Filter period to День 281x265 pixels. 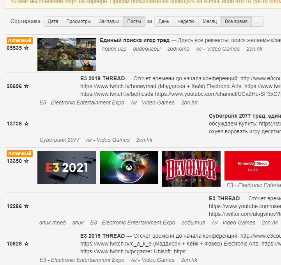pyautogui.click(x=164, y=21)
